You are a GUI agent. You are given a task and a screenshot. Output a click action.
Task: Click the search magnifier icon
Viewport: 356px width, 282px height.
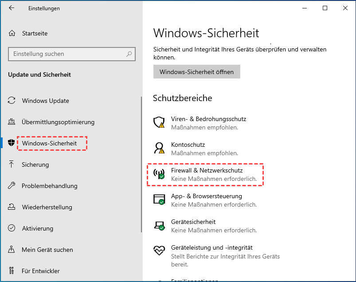(129, 54)
